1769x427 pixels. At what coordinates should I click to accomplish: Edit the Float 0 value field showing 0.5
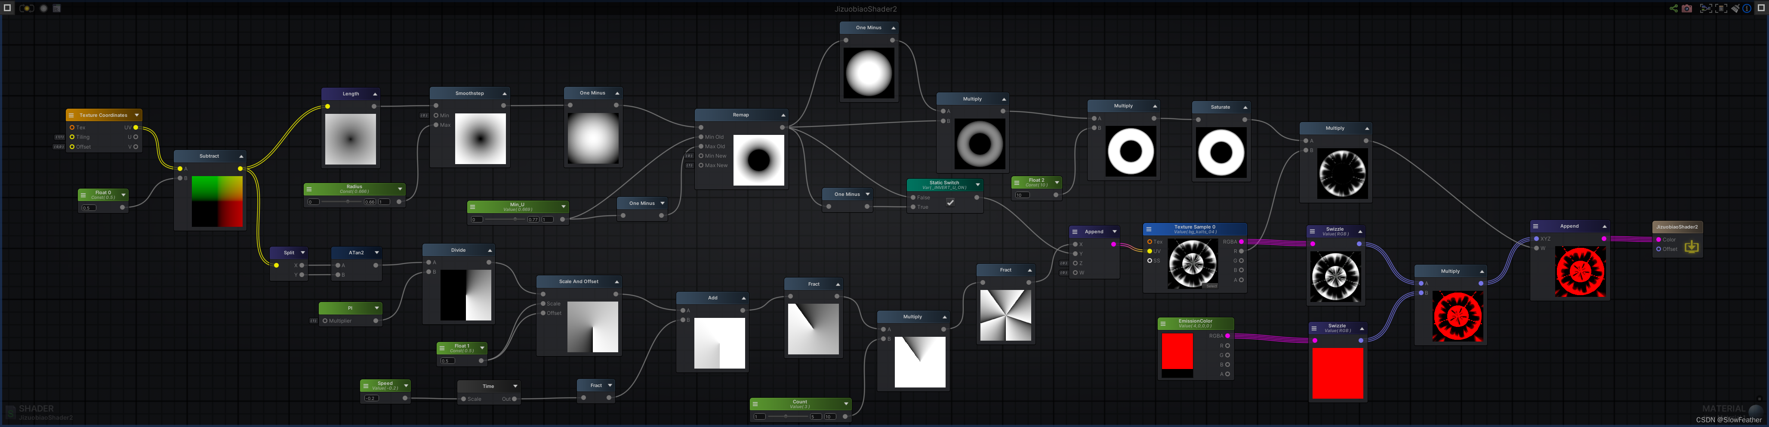[x=89, y=207]
